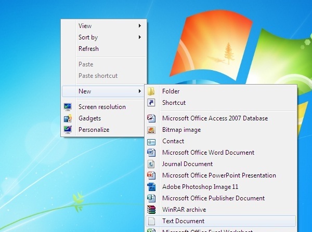Click the Screen resolution monitor icon

(68, 107)
